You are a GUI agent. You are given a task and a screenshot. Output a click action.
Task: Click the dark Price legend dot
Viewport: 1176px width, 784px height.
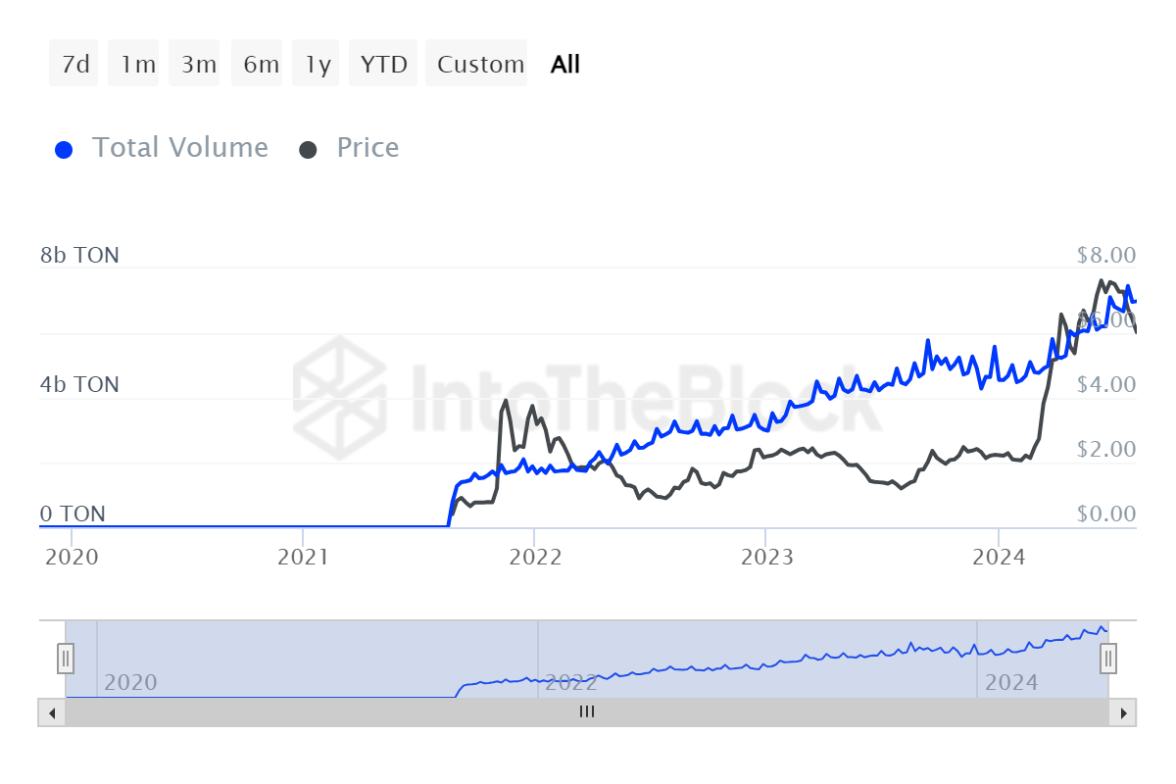click(309, 150)
